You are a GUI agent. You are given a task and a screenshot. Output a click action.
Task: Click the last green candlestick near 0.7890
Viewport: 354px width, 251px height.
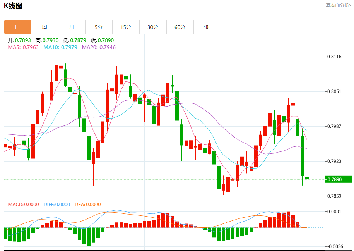click(307, 178)
